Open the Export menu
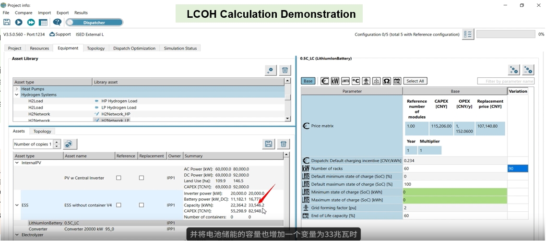 [x=63, y=12]
